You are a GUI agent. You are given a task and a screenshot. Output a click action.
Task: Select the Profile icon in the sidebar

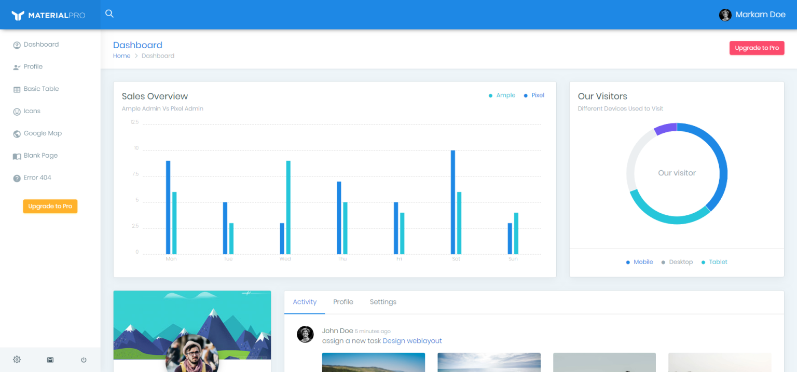16,66
